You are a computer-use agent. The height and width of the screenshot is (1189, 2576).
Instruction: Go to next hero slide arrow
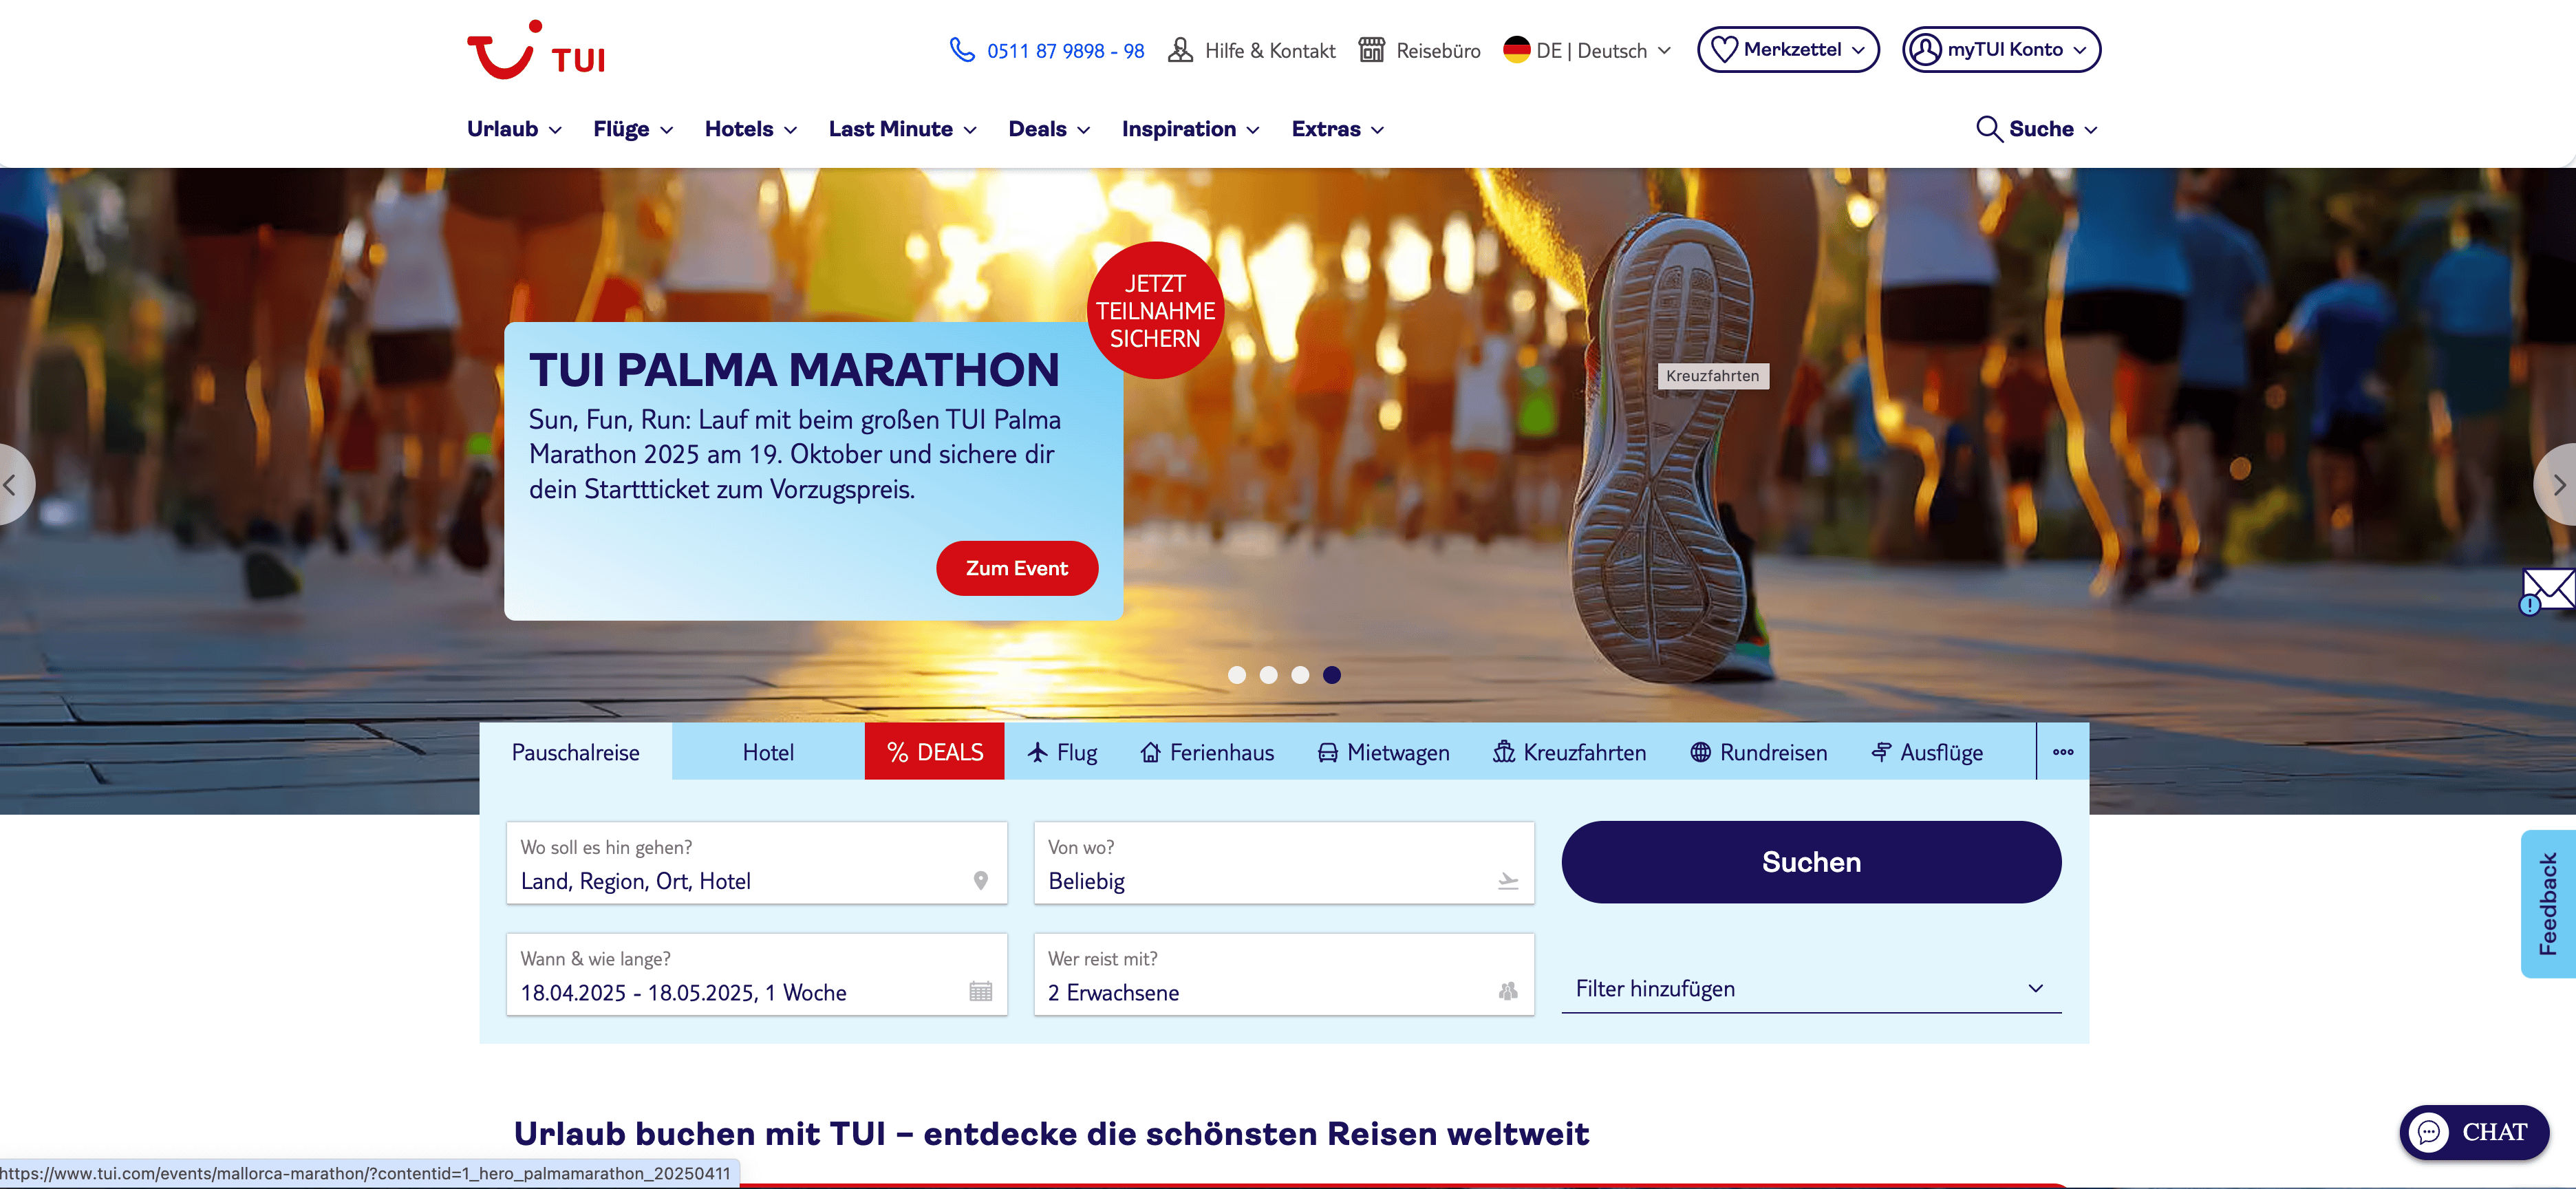(2557, 485)
